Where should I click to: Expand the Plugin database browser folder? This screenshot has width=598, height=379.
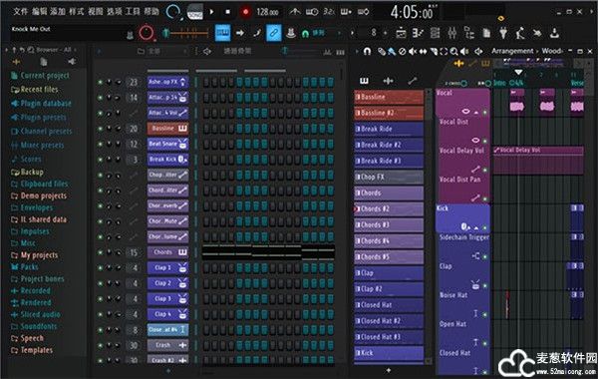41,104
